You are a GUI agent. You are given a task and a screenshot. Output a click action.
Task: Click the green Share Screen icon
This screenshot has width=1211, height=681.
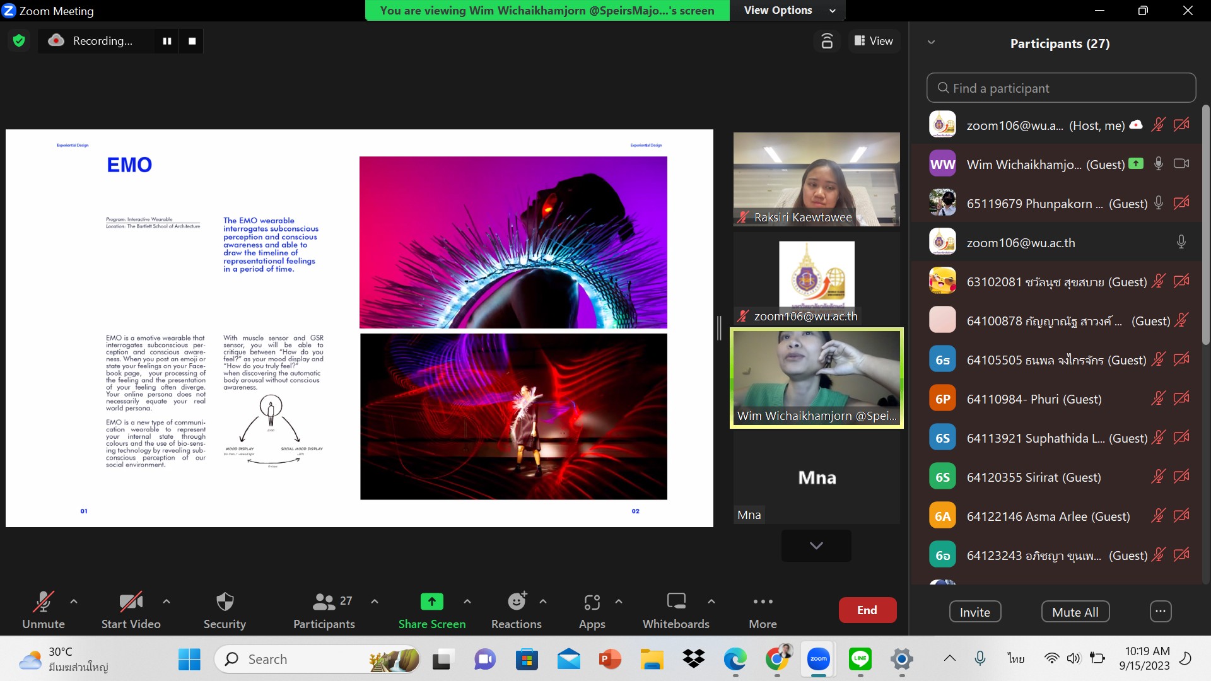click(431, 602)
